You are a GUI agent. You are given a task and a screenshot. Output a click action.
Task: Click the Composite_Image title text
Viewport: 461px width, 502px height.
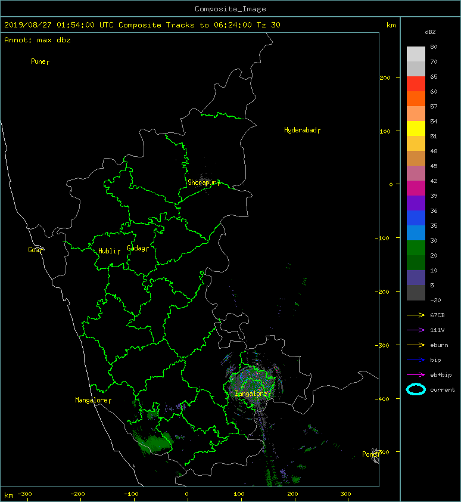[230, 9]
